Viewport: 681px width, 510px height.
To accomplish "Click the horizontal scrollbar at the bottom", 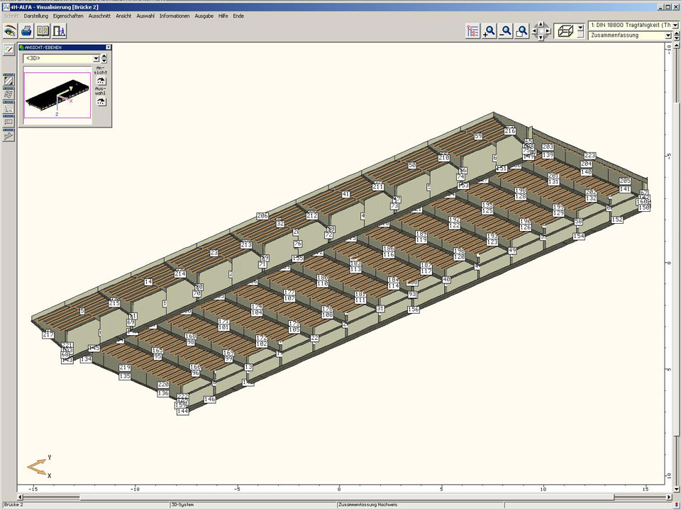I will click(340, 497).
